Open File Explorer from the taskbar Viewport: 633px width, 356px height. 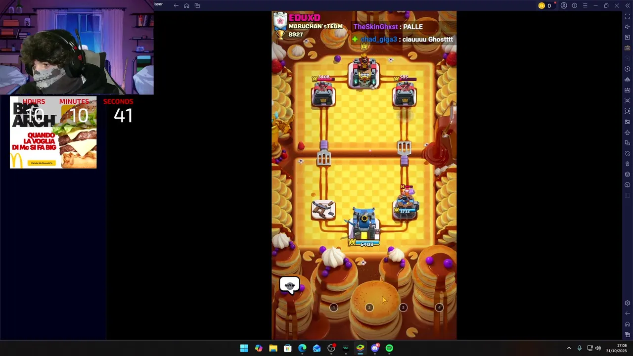(x=273, y=348)
